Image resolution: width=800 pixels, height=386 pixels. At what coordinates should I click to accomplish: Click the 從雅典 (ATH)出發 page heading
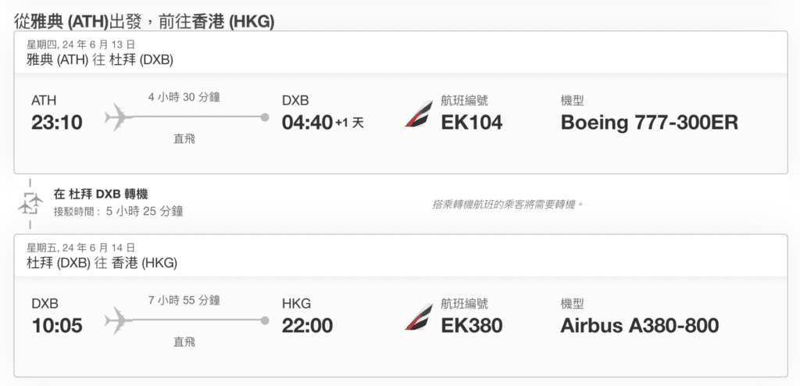145,22
